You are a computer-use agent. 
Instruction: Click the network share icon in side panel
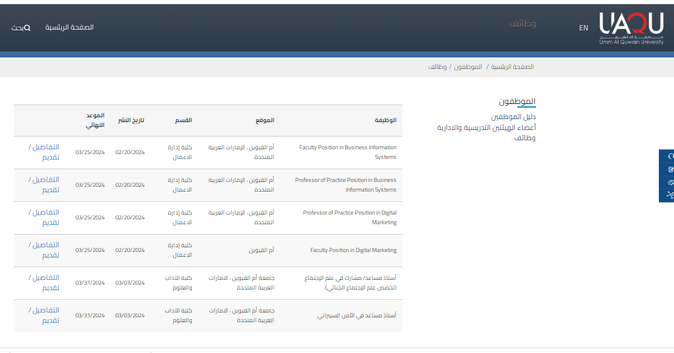[670, 195]
